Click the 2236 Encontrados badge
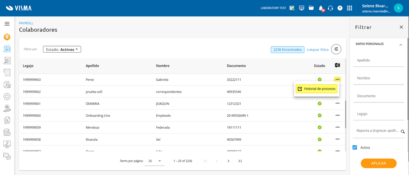Image resolution: width=409 pixels, height=175 pixels. point(287,49)
